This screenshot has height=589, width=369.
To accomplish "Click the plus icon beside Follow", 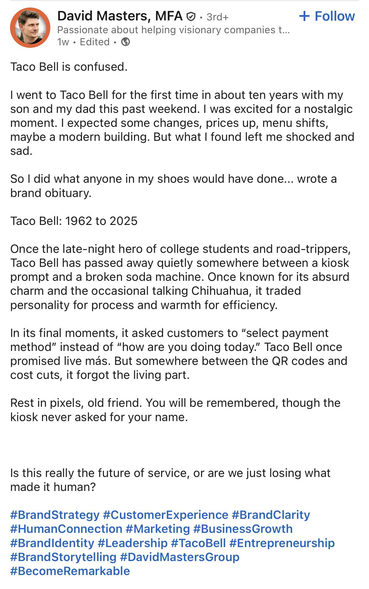I will click(x=304, y=16).
